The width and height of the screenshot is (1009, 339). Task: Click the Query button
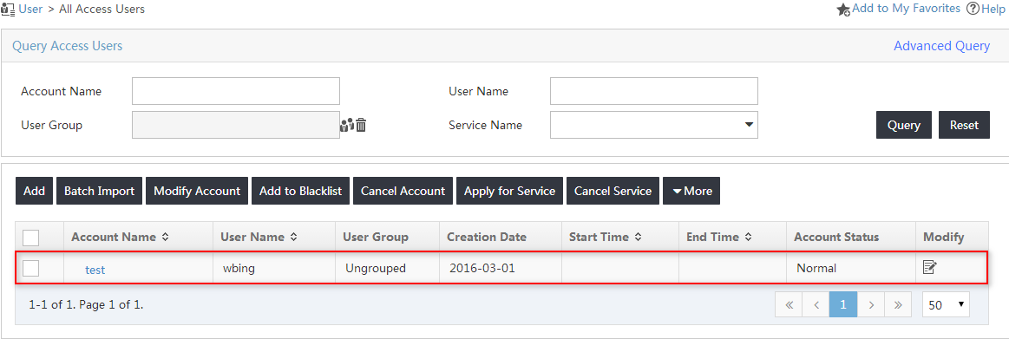click(x=903, y=125)
